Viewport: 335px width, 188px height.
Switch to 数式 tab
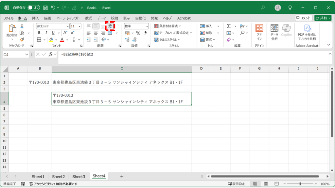88,18
